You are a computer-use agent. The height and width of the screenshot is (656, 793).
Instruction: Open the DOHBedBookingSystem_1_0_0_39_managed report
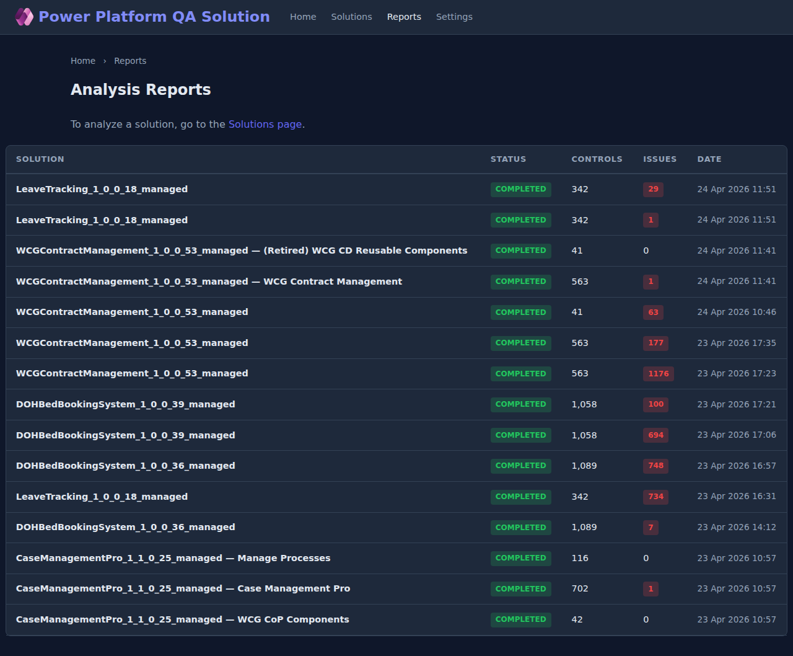(x=125, y=404)
